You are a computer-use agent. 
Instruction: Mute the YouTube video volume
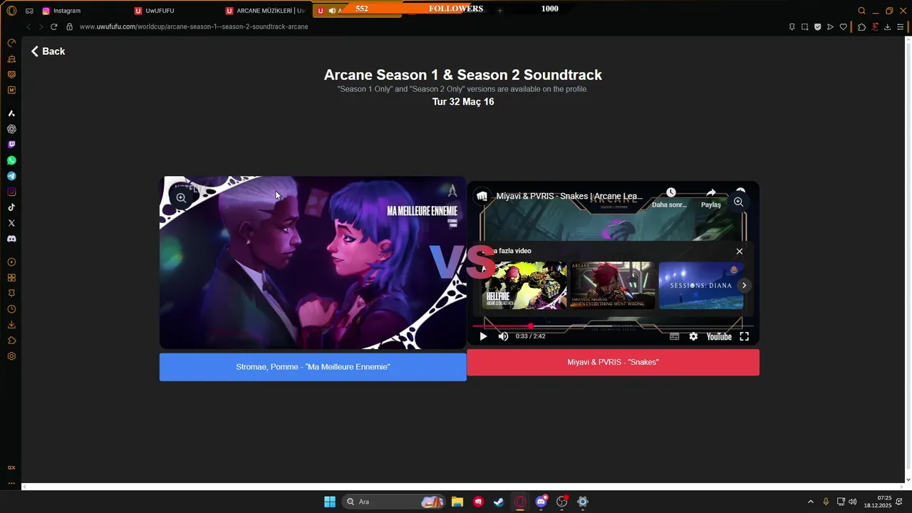click(503, 336)
